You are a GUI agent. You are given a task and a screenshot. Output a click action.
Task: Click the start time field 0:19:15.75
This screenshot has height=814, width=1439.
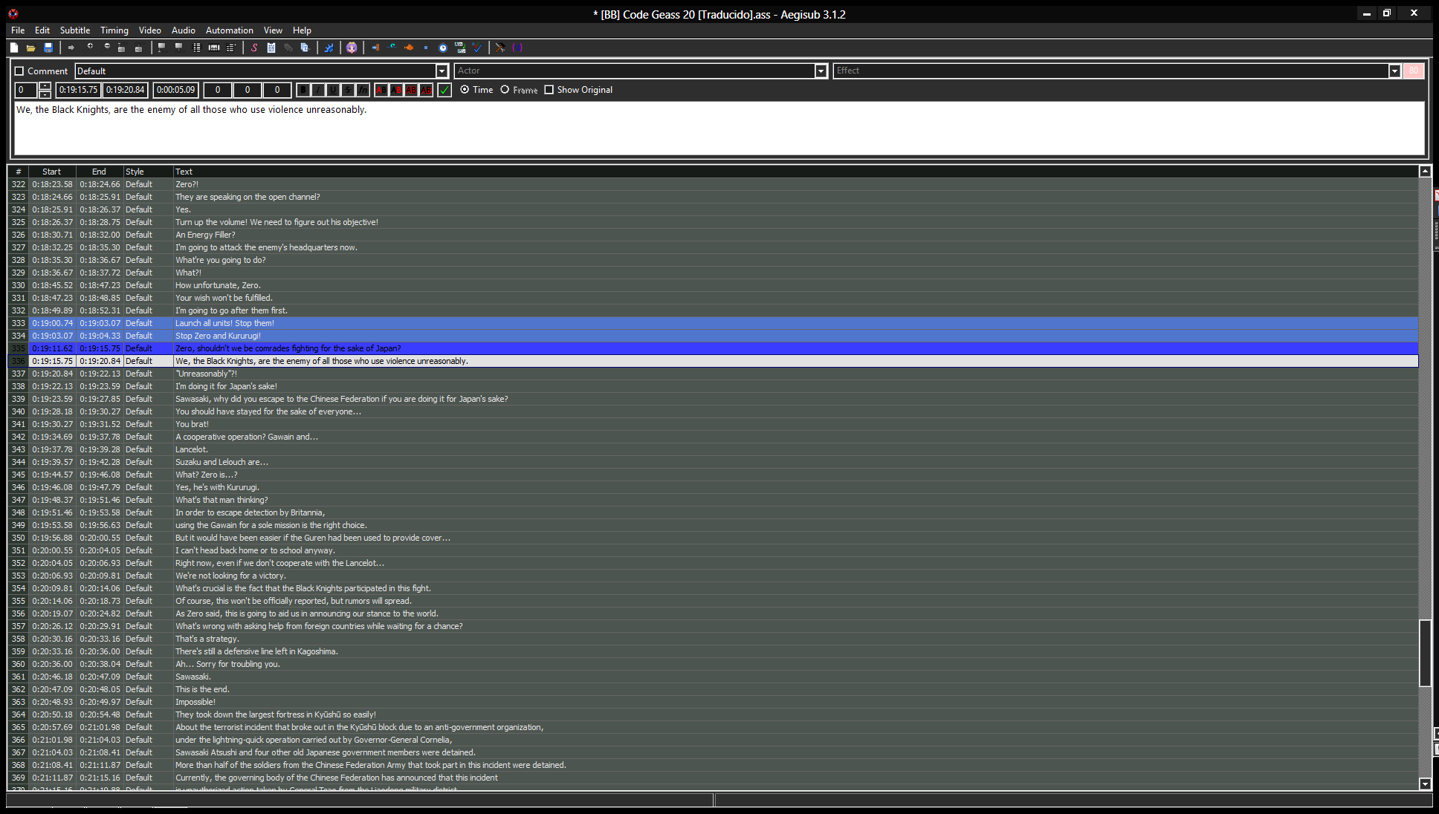78,90
